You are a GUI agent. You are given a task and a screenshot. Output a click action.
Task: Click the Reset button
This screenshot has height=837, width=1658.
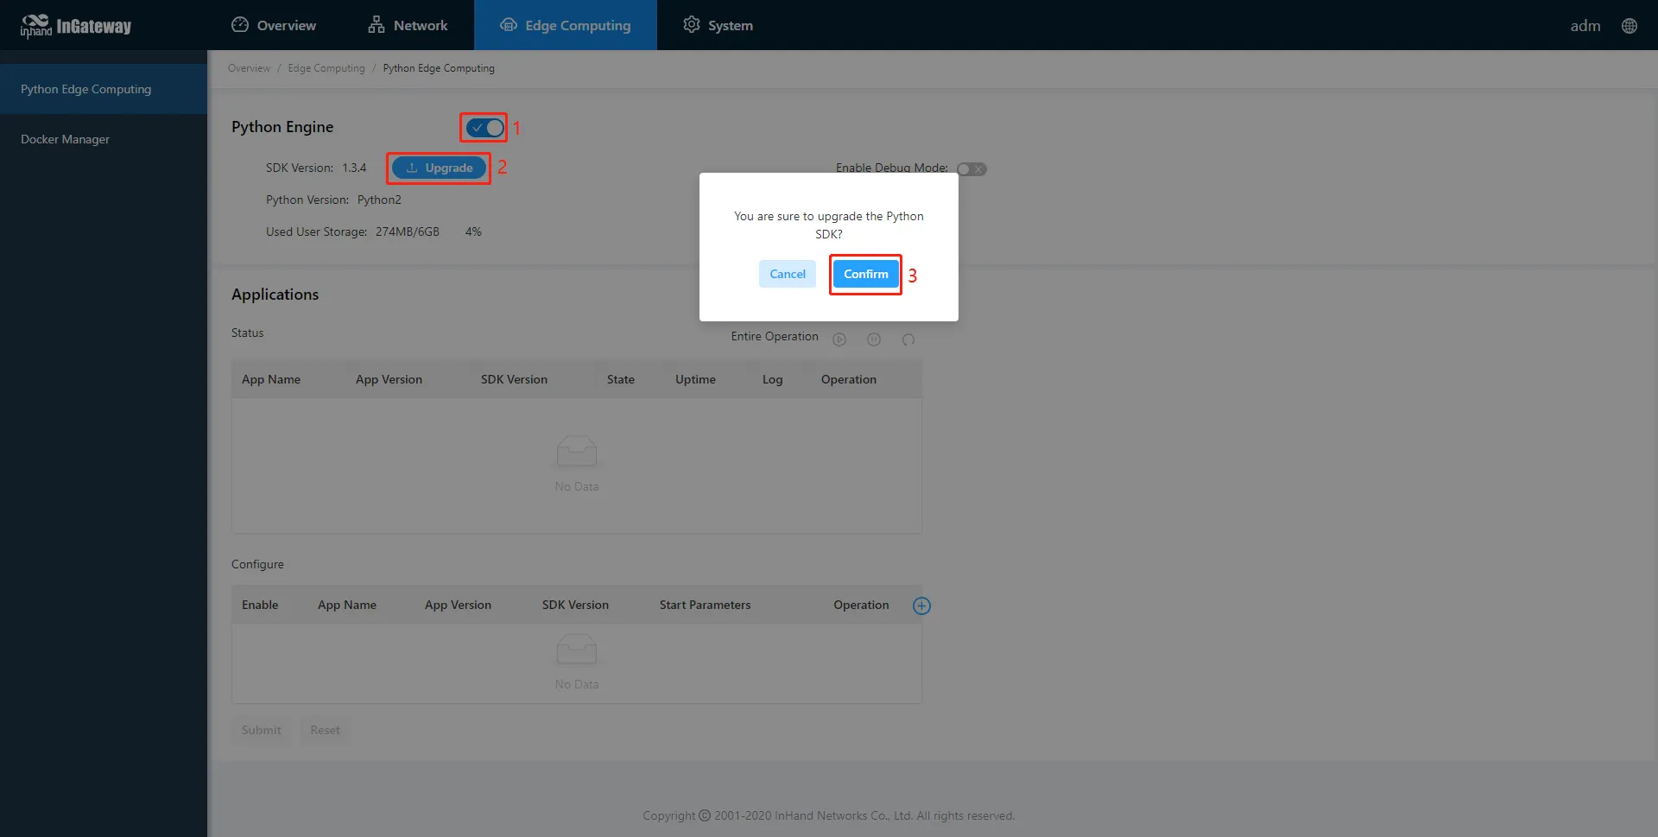[x=325, y=730]
